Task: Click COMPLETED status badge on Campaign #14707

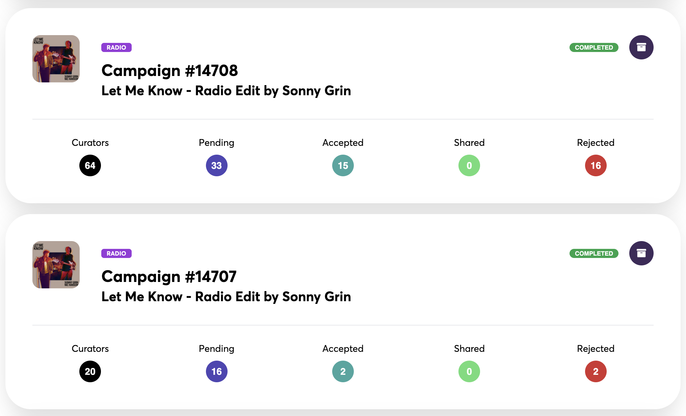Action: tap(593, 254)
